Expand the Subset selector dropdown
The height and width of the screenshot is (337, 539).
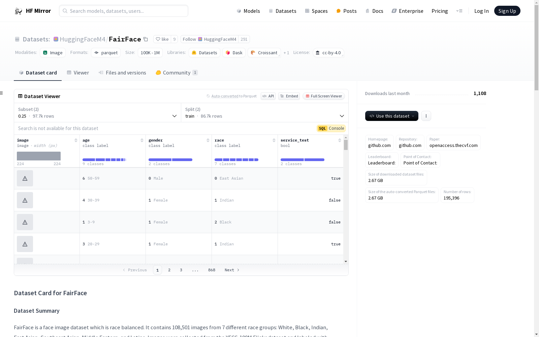point(98,113)
